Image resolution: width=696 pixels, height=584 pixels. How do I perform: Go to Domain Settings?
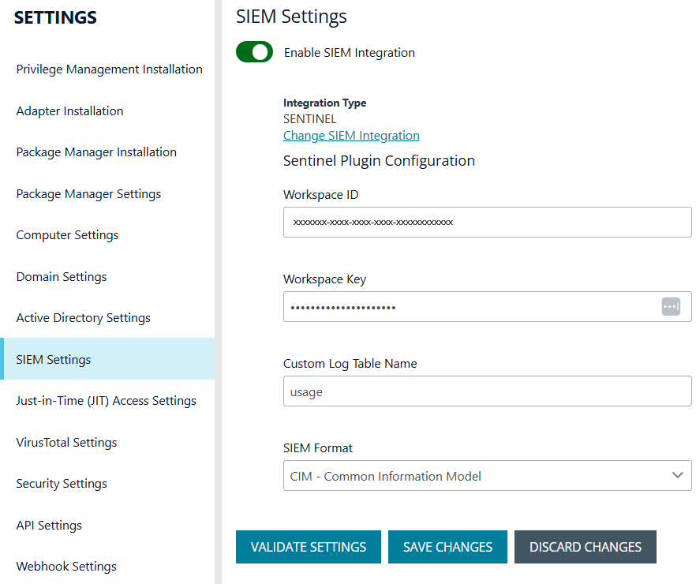(x=61, y=276)
